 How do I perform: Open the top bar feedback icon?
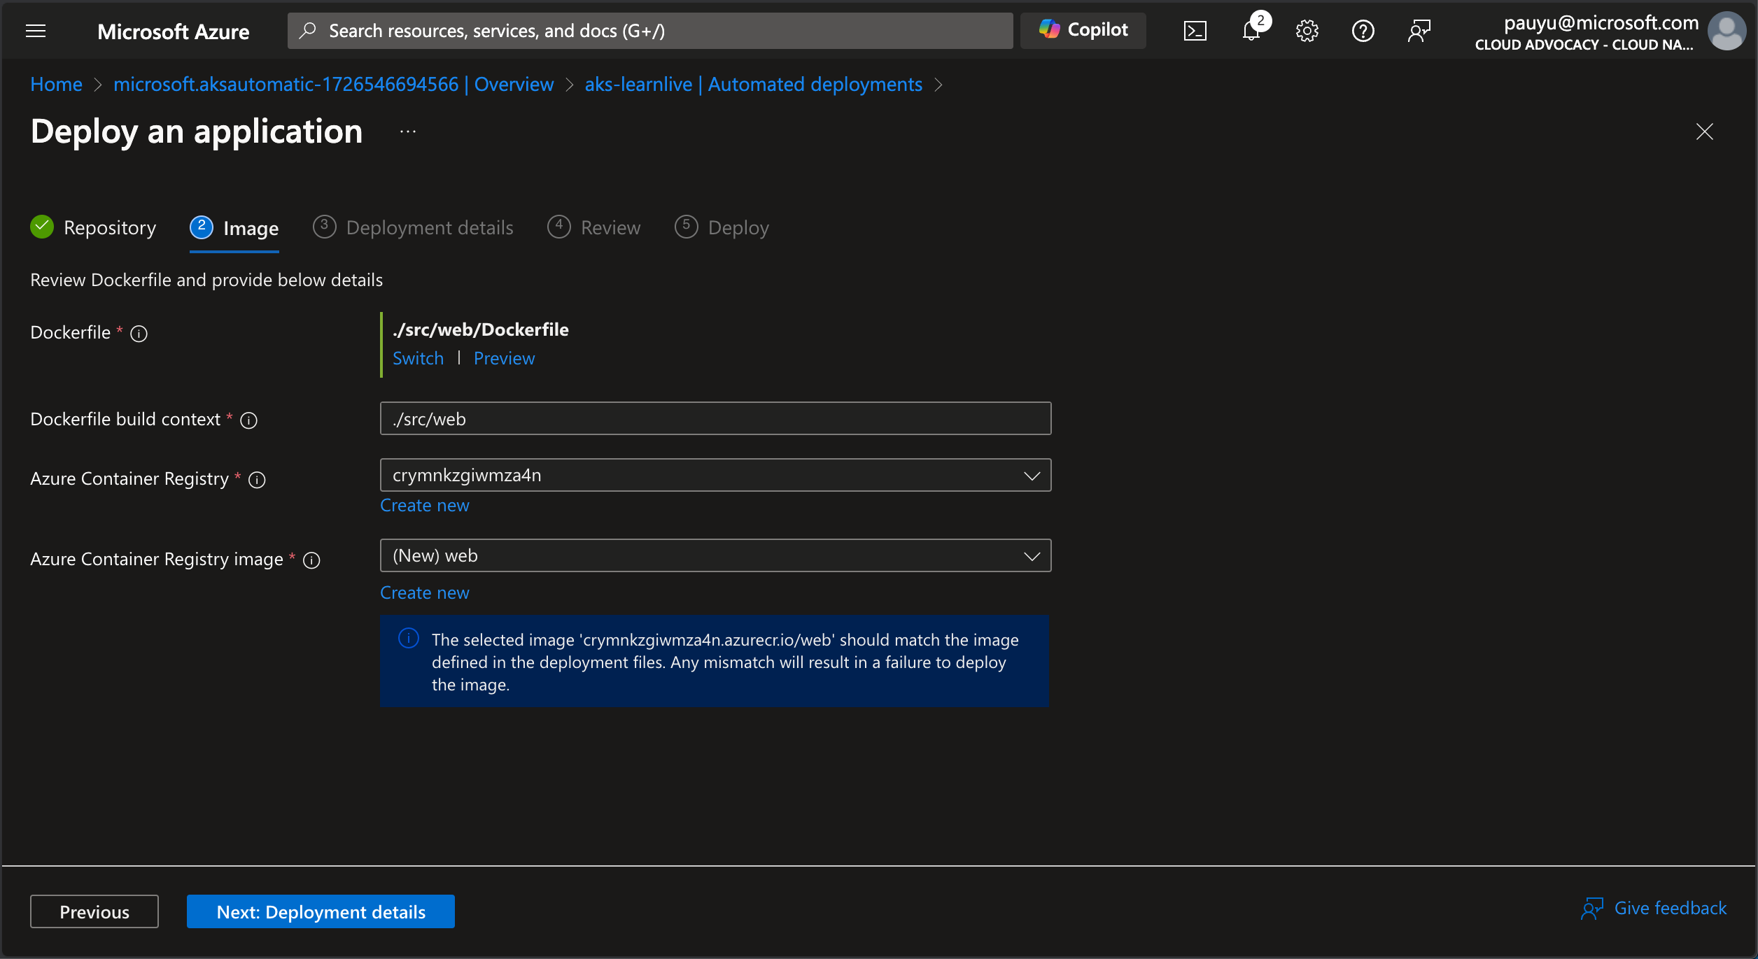(1419, 31)
